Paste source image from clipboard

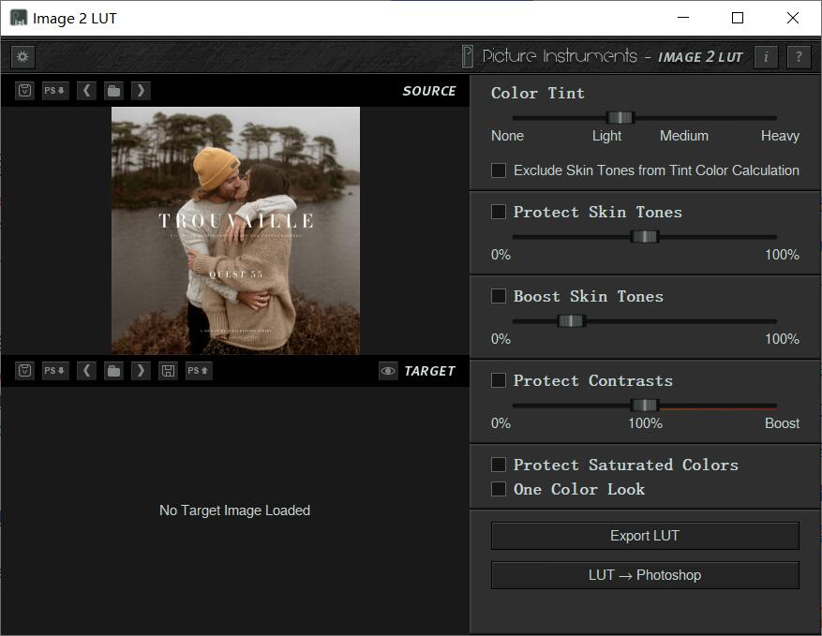(23, 90)
